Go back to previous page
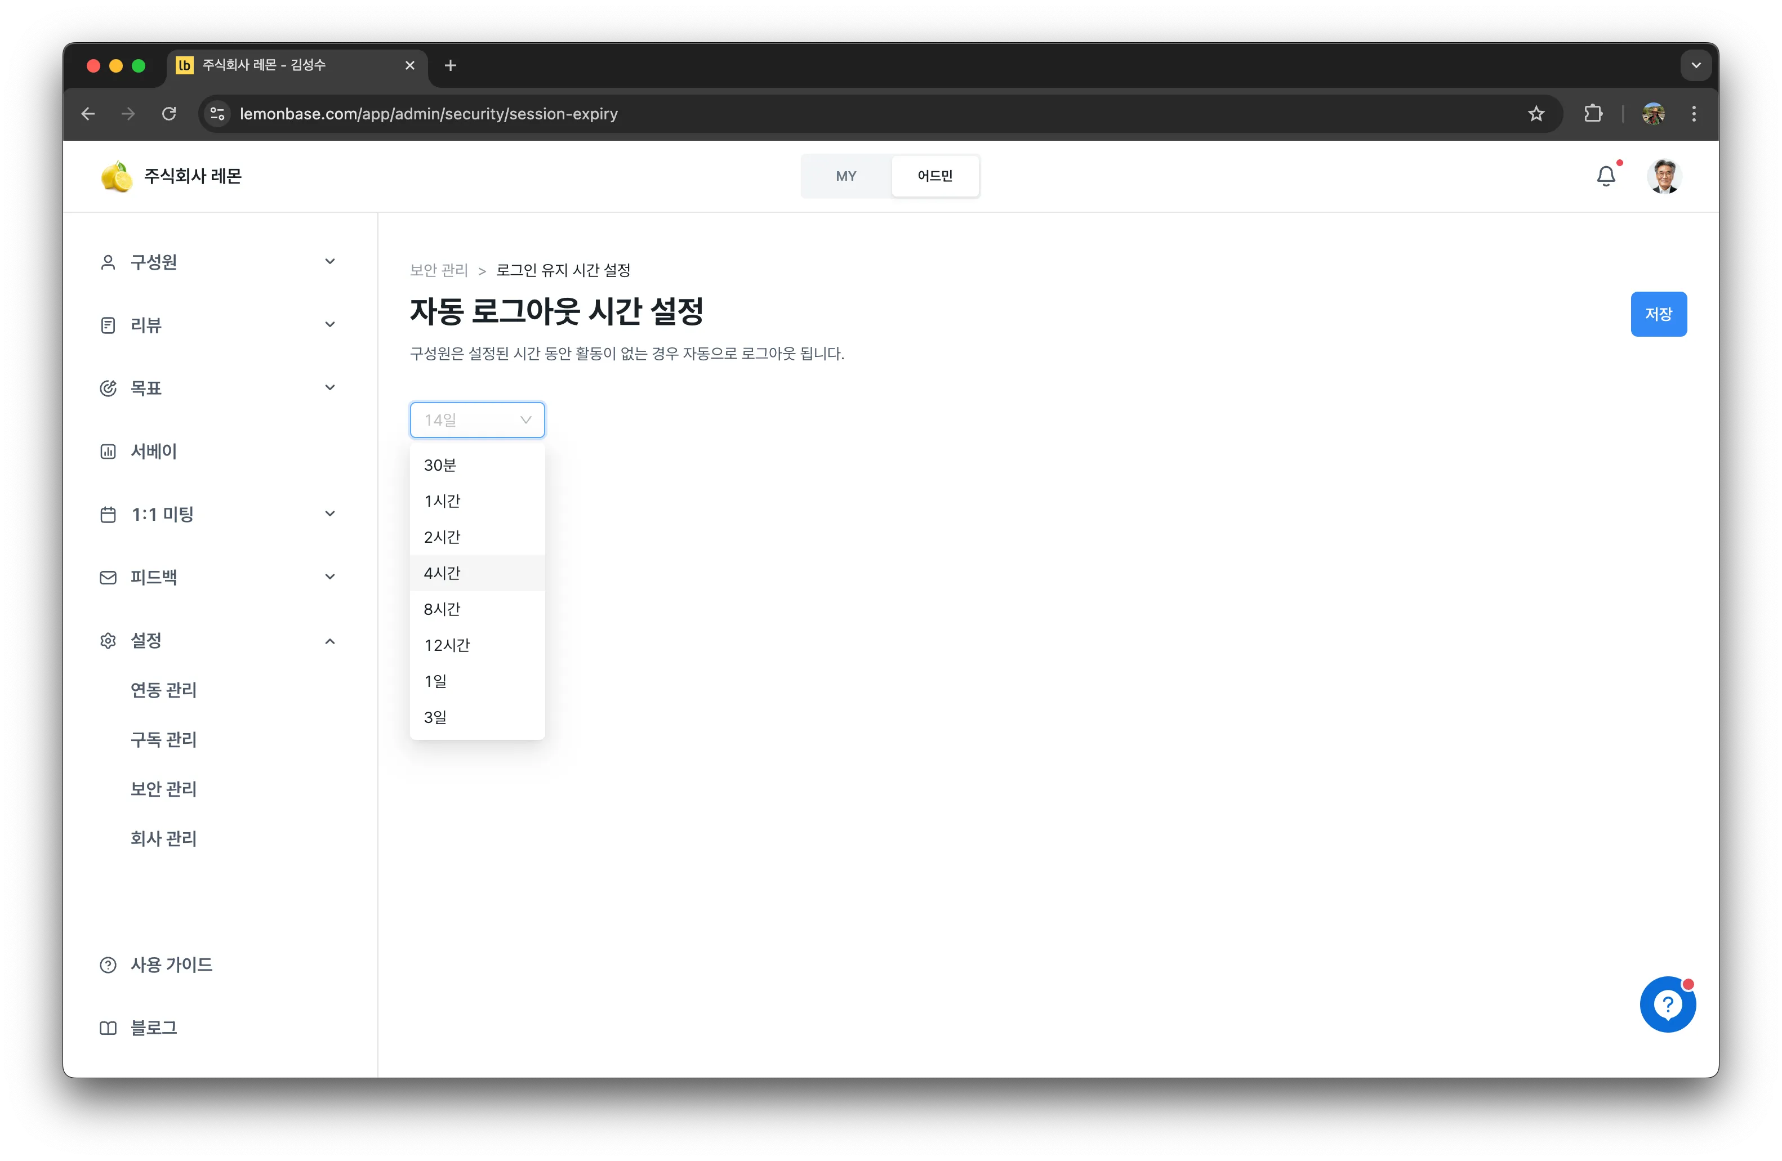The width and height of the screenshot is (1782, 1161). click(x=88, y=114)
